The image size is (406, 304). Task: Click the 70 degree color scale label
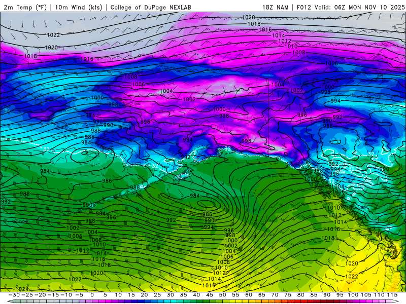click(x=275, y=295)
